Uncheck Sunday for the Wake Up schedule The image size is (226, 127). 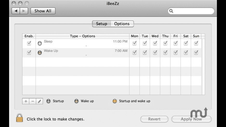coord(196,53)
